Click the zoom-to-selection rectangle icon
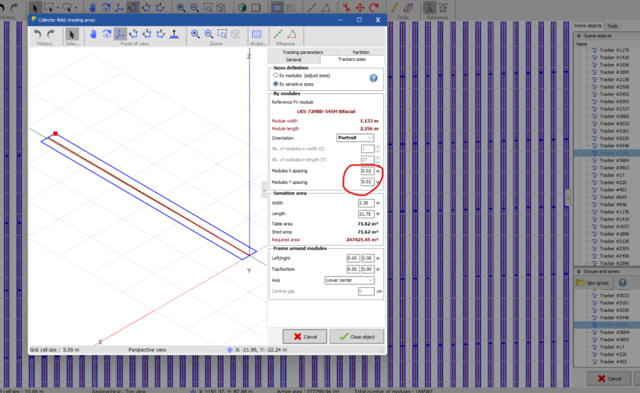The image size is (640, 393). [222, 34]
